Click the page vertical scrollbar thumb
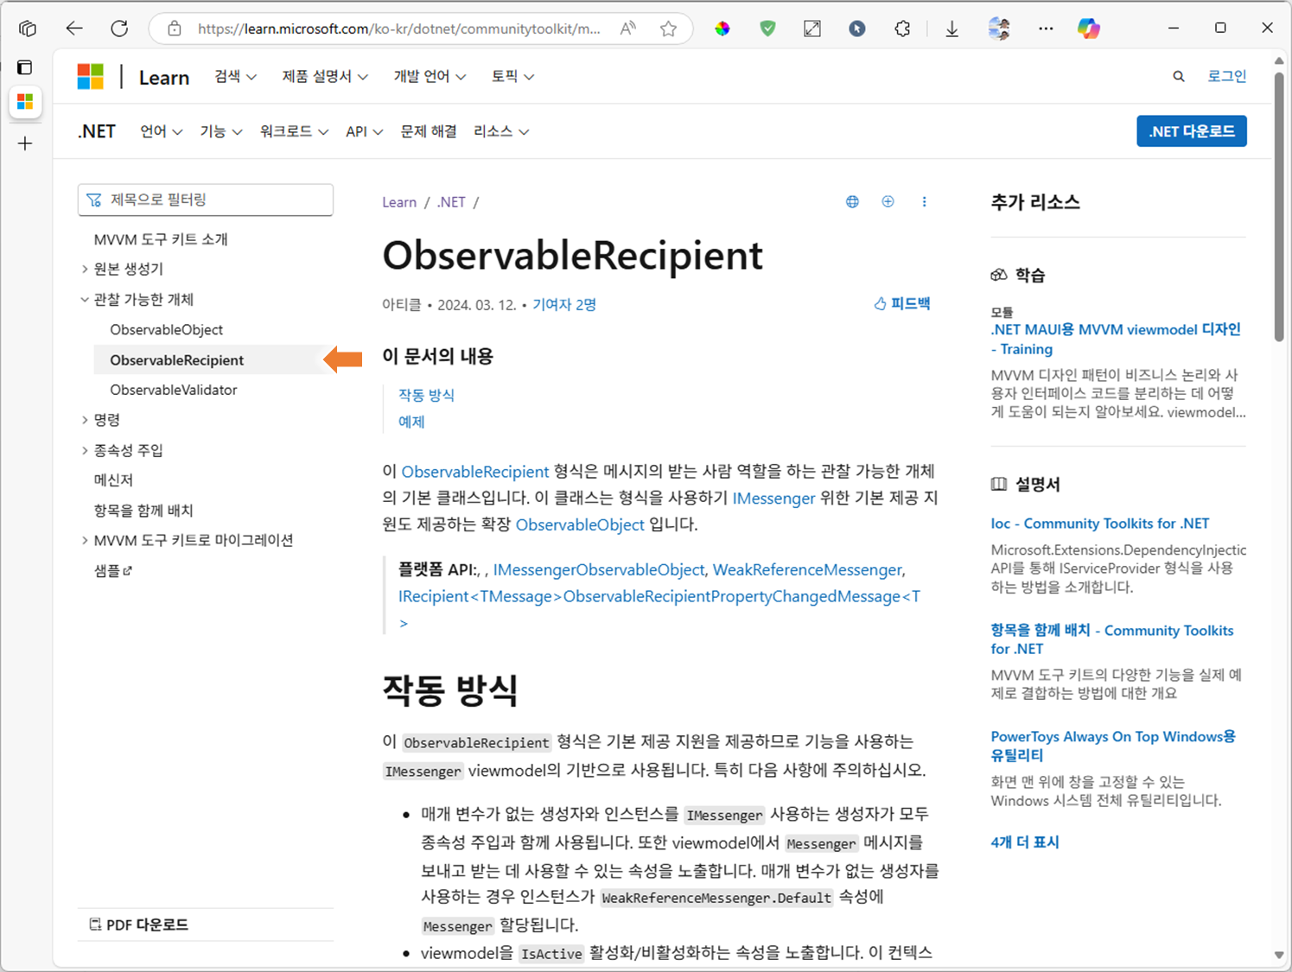1292x972 pixels. click(x=1279, y=207)
